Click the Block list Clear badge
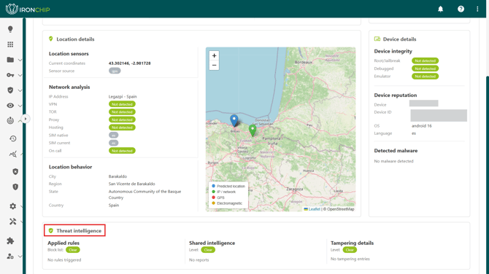The height and width of the screenshot is (274, 489). tap(73, 250)
